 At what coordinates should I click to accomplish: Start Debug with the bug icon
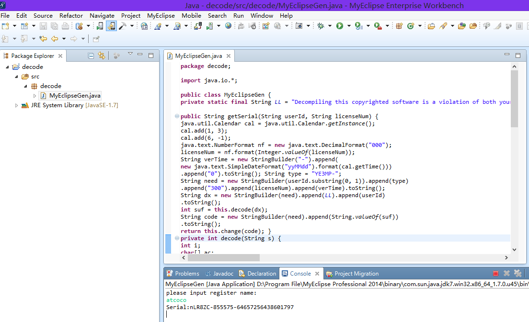coord(321,26)
